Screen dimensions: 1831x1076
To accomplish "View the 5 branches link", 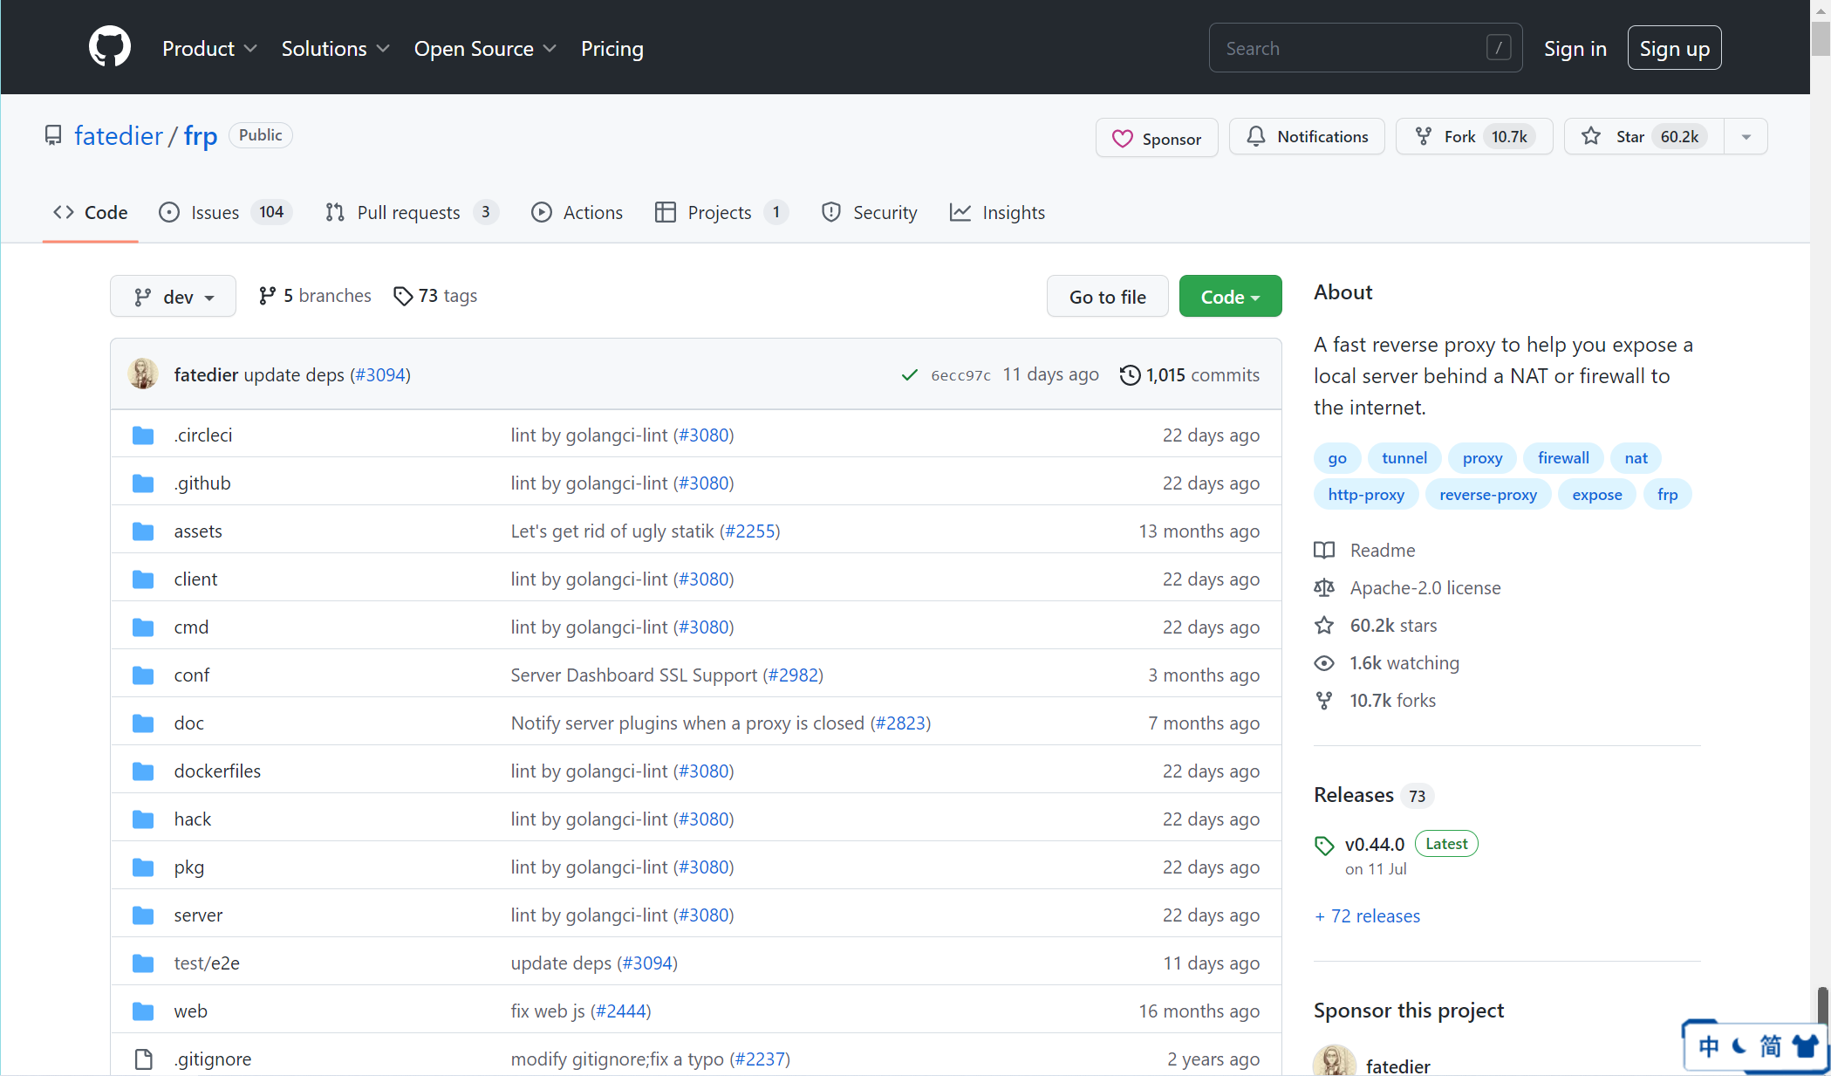I will (315, 296).
